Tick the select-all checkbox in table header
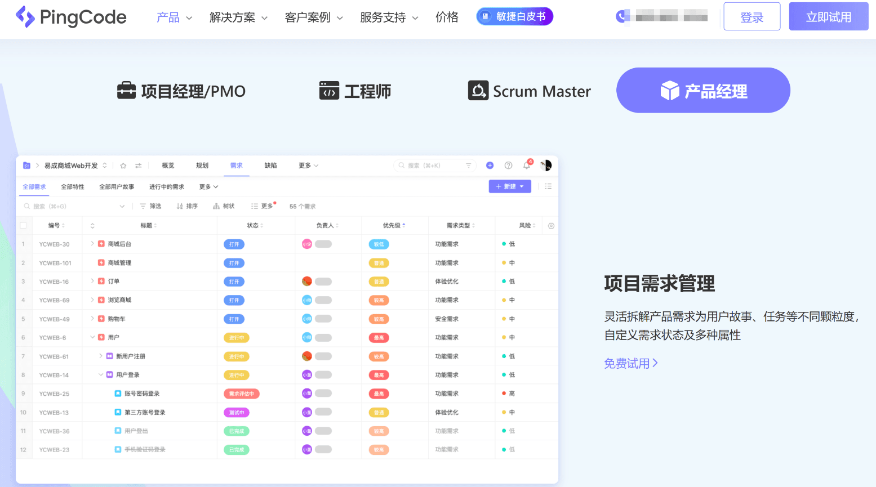Viewport: 876px width, 487px height. pyautogui.click(x=23, y=226)
